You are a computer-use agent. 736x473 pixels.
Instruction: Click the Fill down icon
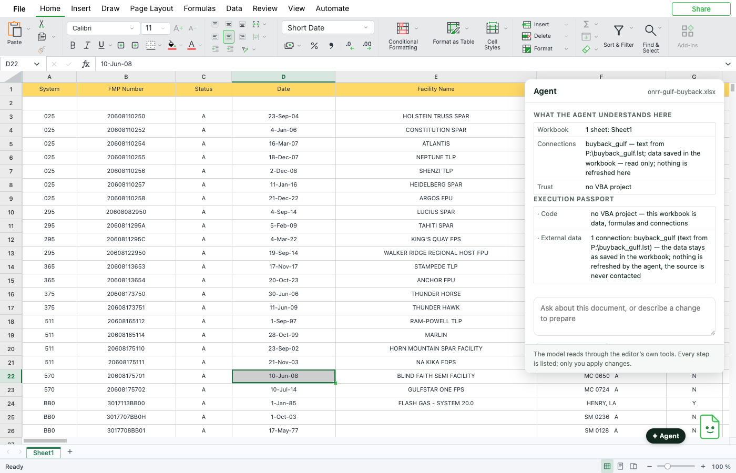[586, 37]
